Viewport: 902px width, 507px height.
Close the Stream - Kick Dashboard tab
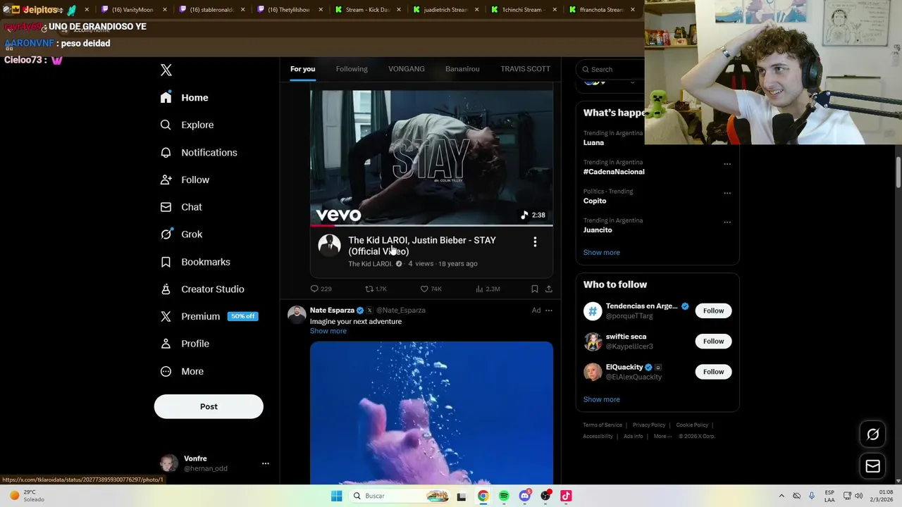(399, 10)
